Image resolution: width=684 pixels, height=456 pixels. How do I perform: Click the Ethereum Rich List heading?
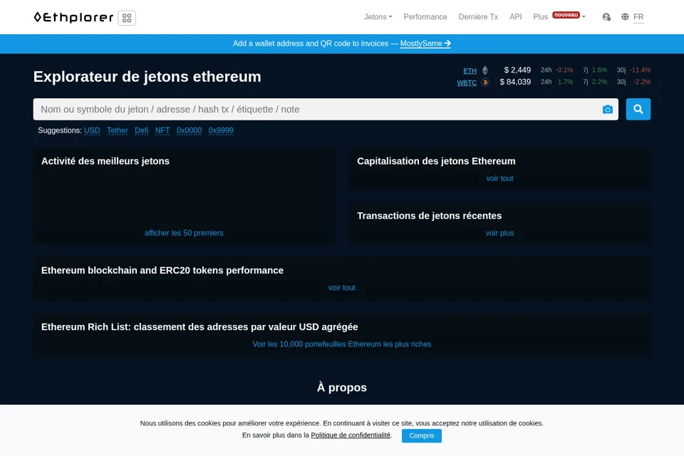point(199,327)
